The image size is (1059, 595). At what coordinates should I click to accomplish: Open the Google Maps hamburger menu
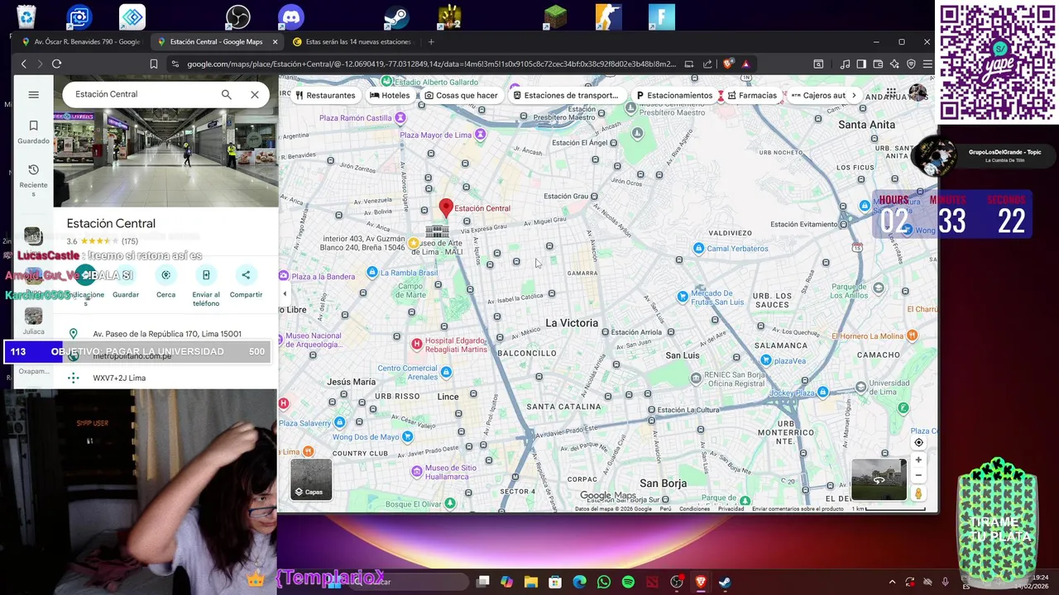(x=33, y=94)
